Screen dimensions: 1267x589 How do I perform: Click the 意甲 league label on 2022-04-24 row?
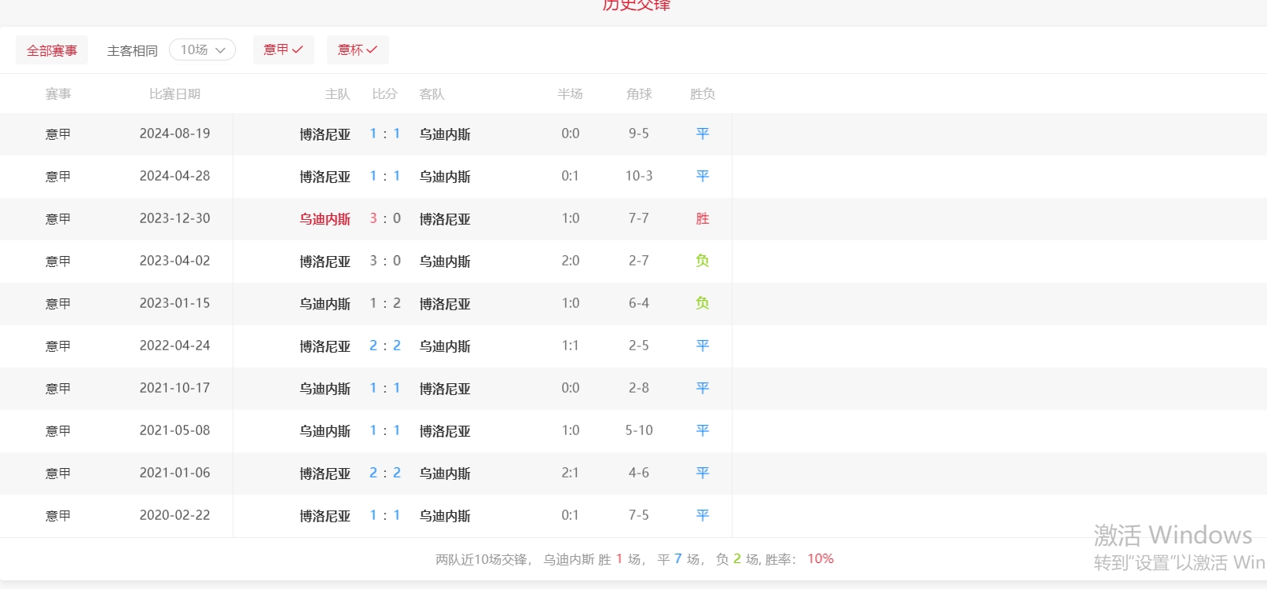tap(58, 346)
